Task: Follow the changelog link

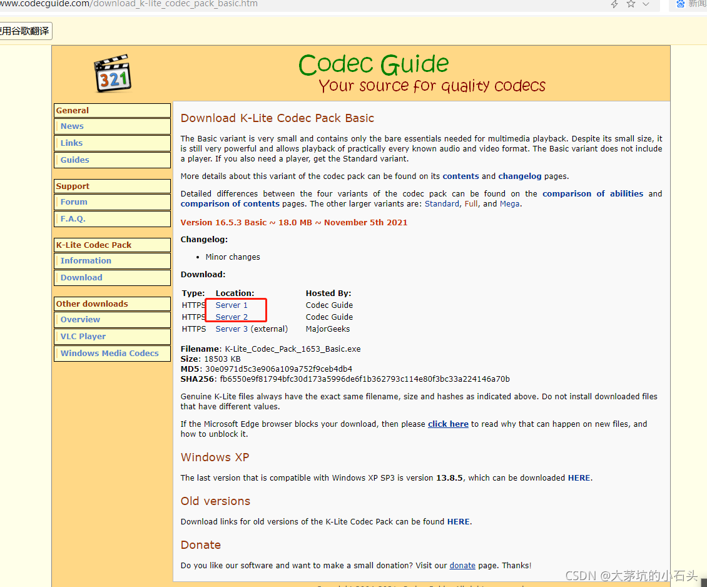Action: coord(520,176)
